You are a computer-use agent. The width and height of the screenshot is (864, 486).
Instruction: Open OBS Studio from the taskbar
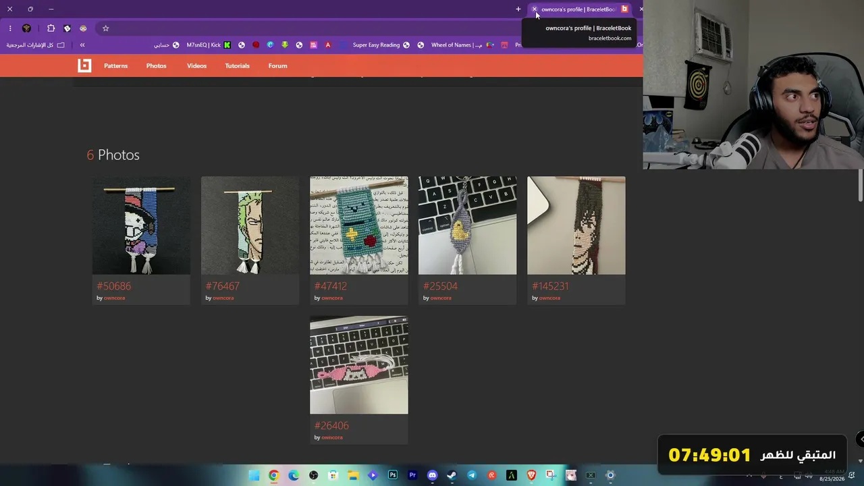[313, 475]
